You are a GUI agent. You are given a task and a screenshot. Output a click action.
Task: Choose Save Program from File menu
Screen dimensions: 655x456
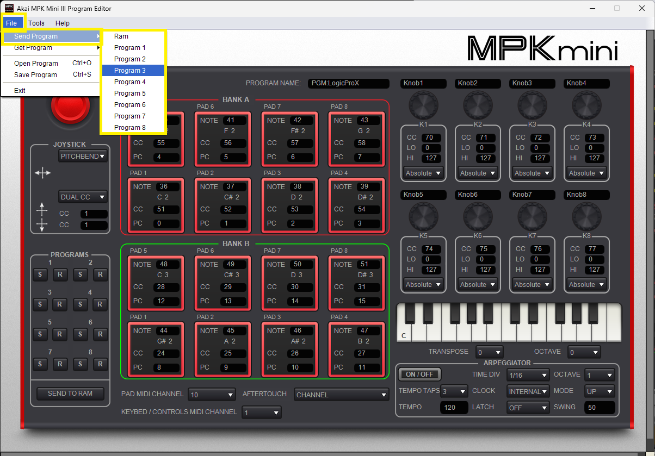pos(36,75)
